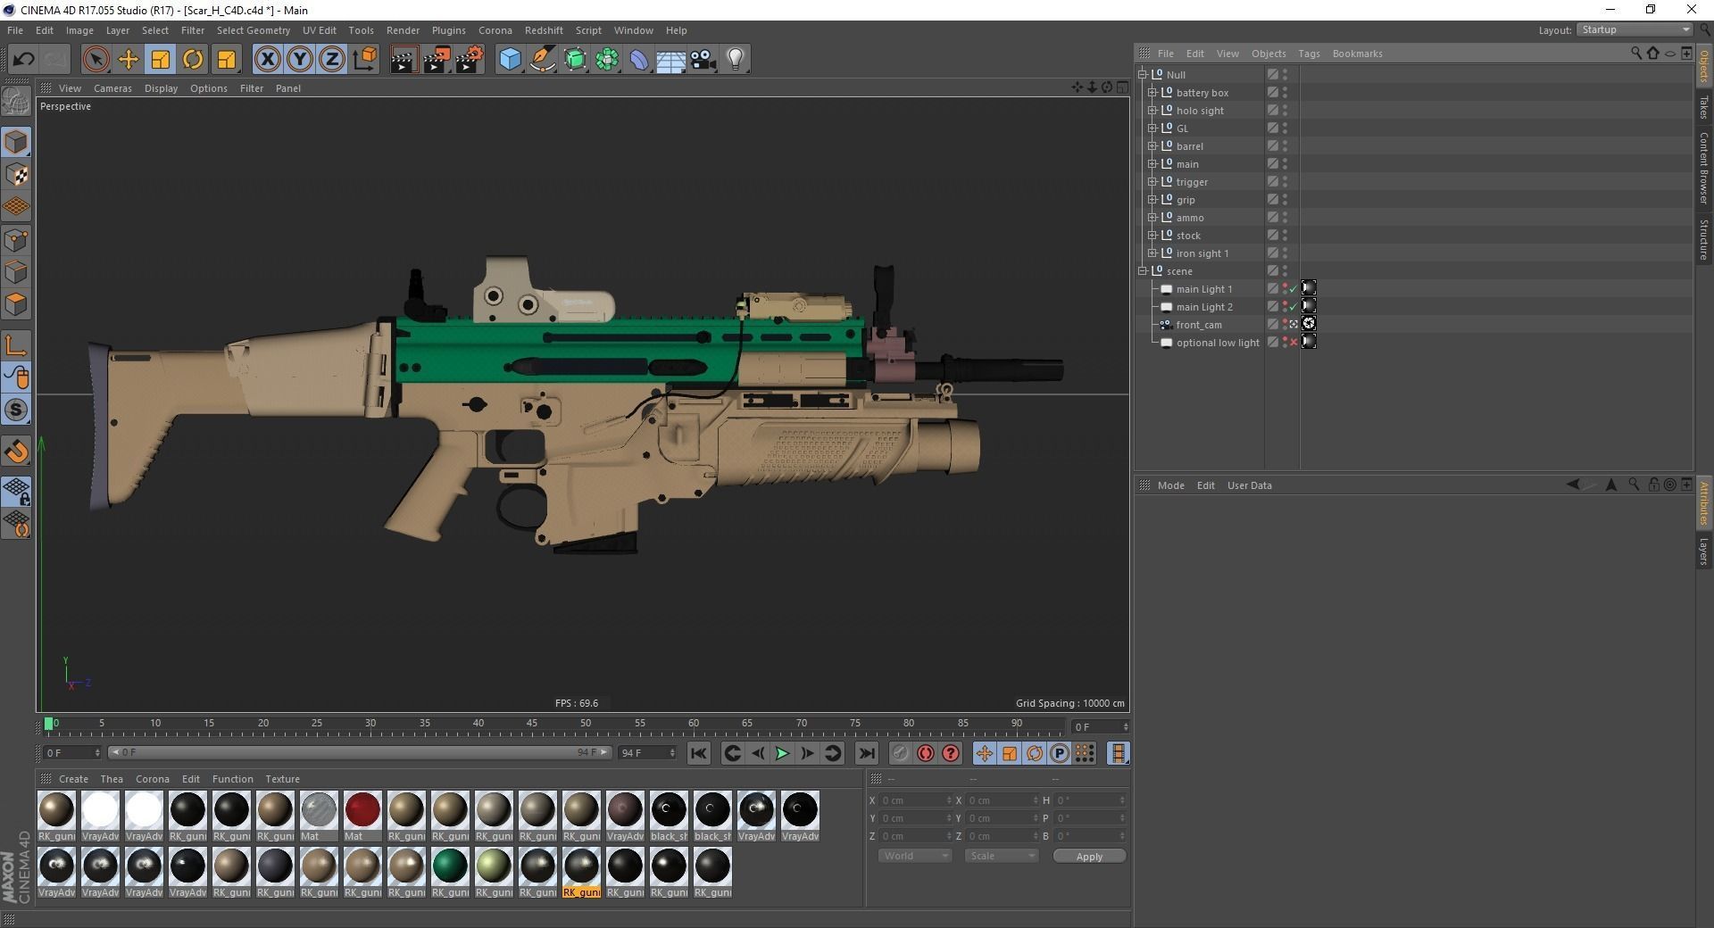Click Render View clapperboard icon
1714x928 pixels.
404,60
